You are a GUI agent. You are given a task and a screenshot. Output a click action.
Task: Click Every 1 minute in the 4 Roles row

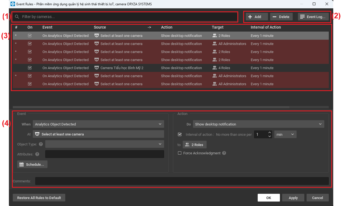pos(262,68)
